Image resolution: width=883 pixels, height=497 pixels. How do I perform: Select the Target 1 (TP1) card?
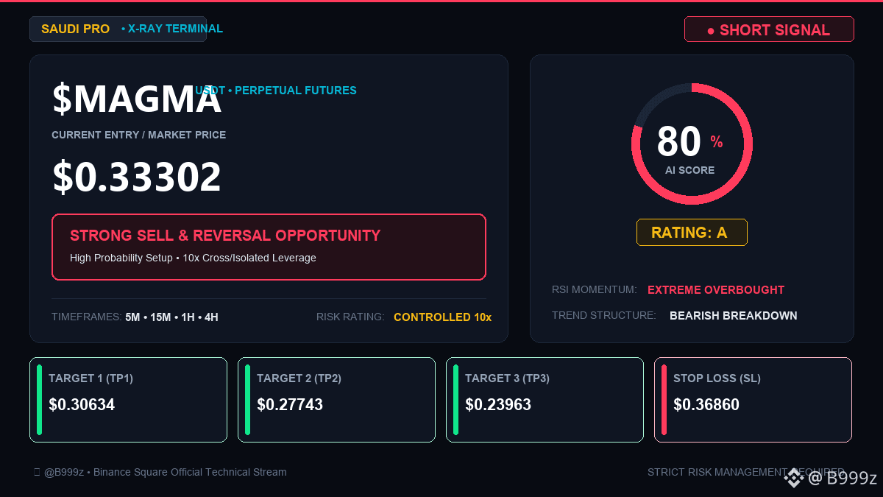[x=128, y=400]
